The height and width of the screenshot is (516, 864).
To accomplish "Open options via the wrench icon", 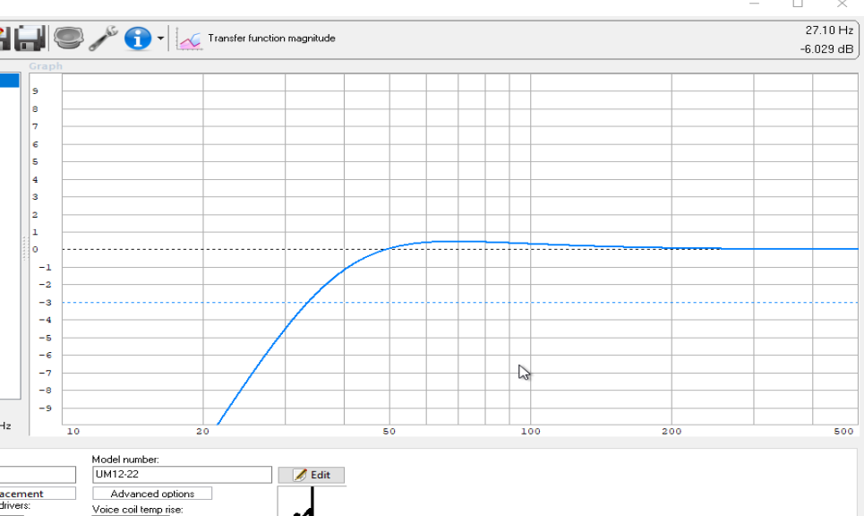I will click(103, 38).
